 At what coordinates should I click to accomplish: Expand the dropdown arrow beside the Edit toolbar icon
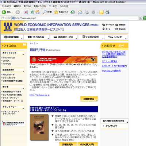click(97, 12)
